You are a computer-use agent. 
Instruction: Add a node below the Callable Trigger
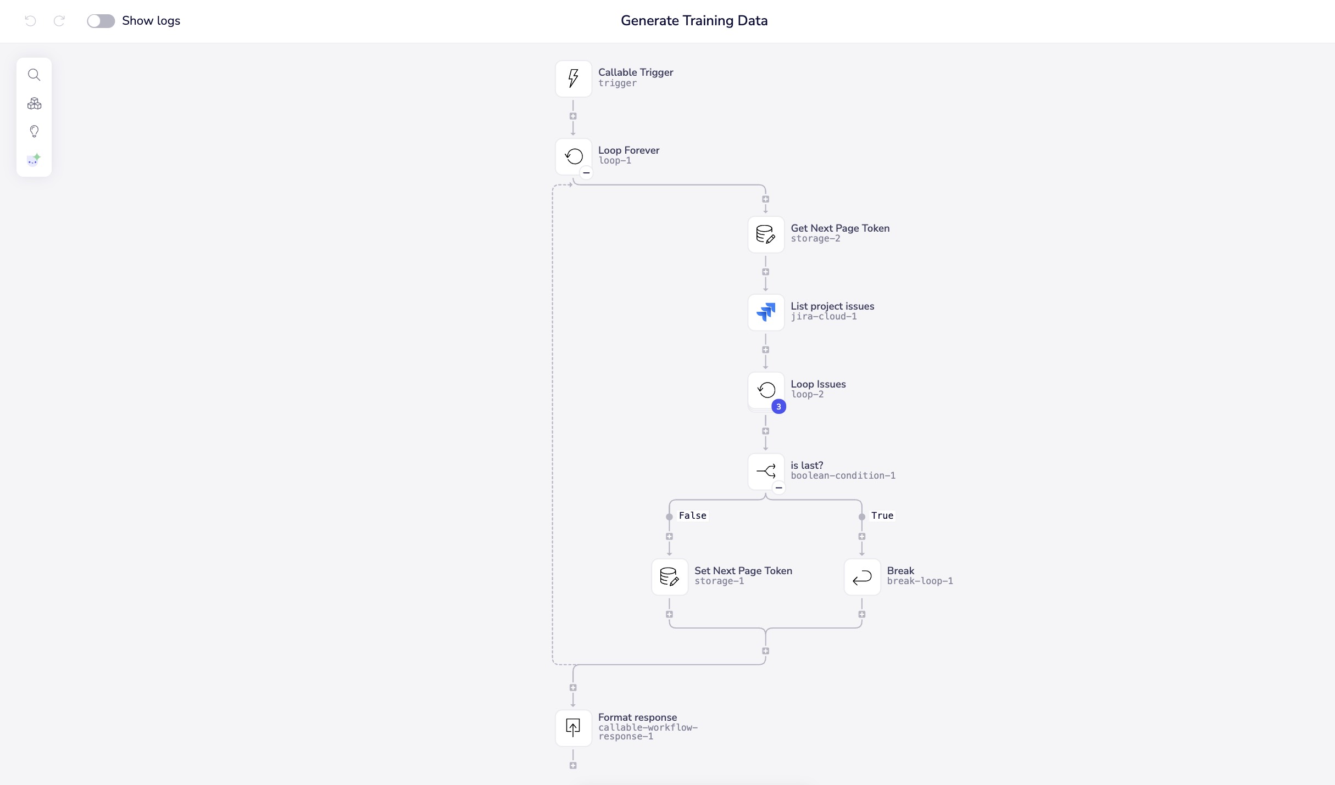(573, 116)
